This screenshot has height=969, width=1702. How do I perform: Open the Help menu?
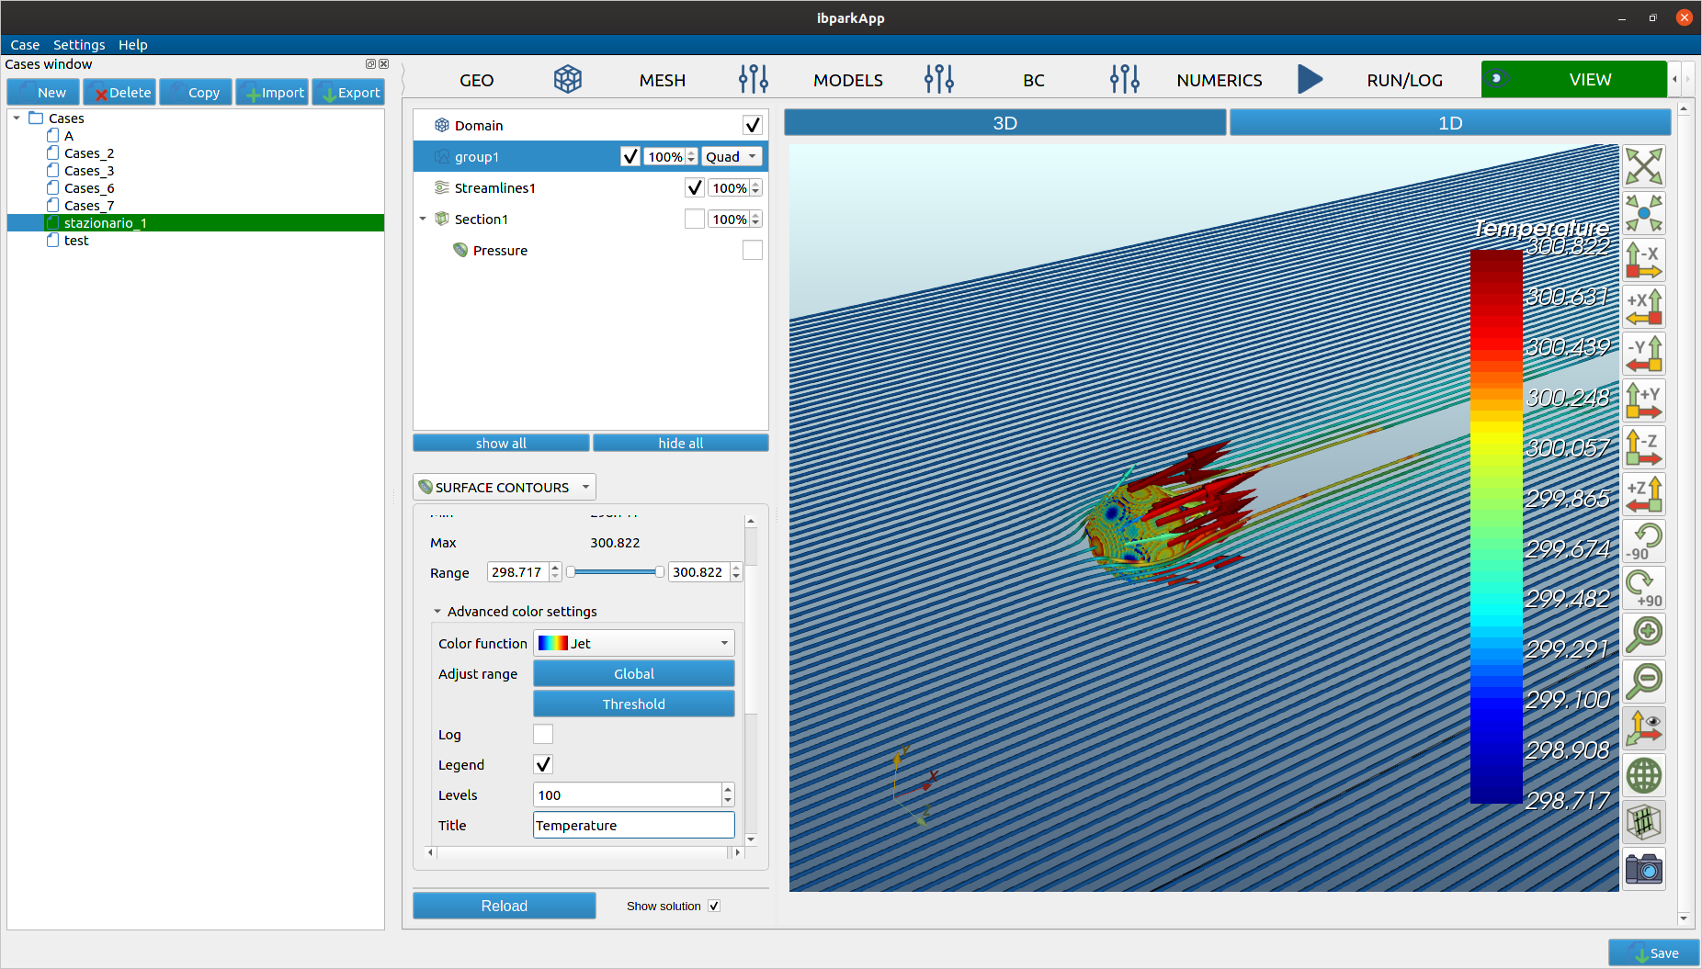coord(132,45)
